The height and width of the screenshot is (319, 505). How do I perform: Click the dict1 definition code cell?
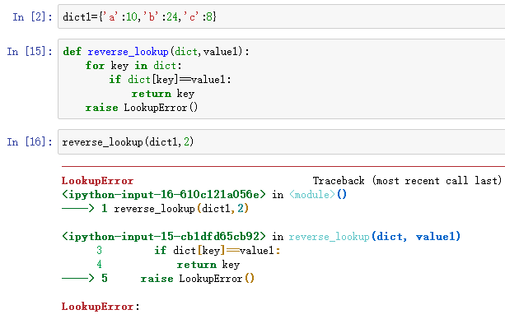coord(282,16)
